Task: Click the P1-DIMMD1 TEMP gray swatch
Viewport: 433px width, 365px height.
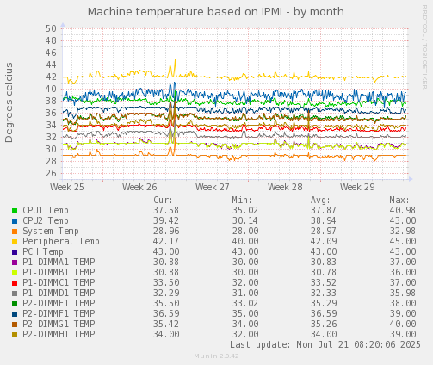Action: point(15,294)
